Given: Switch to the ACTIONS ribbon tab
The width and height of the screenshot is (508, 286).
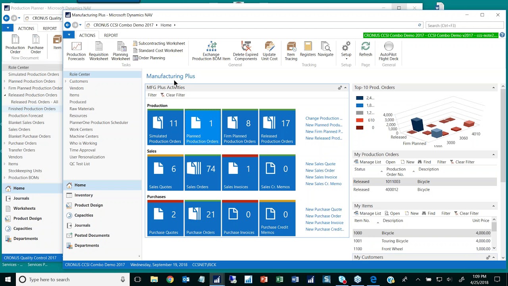Looking at the screenshot, I should (87, 35).
